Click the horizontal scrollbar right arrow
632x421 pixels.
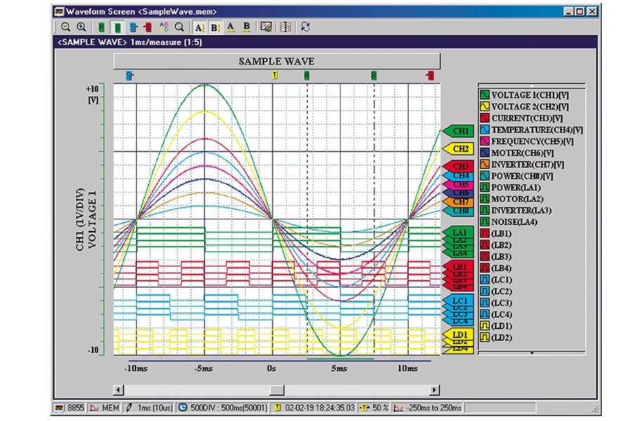coord(434,389)
